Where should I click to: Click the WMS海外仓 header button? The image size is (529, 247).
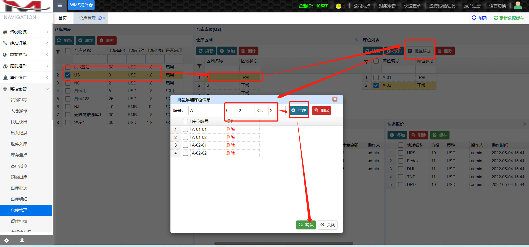(x=81, y=5)
